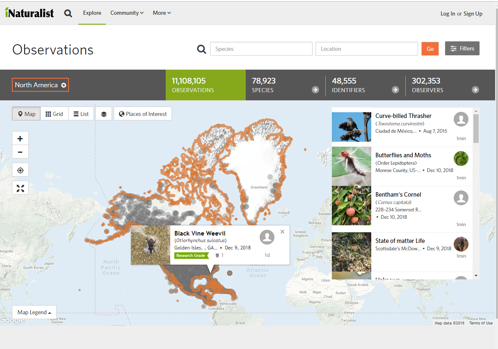Open the map layers icon
Image resolution: width=498 pixels, height=349 pixels.
point(104,114)
